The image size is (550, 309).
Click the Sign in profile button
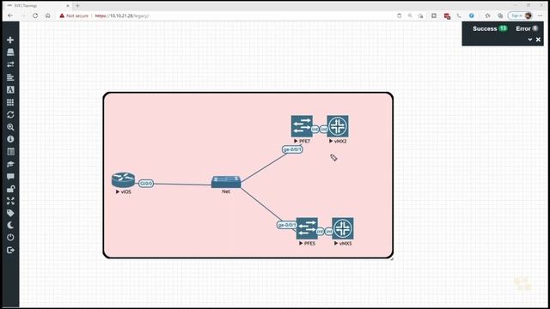coord(521,15)
